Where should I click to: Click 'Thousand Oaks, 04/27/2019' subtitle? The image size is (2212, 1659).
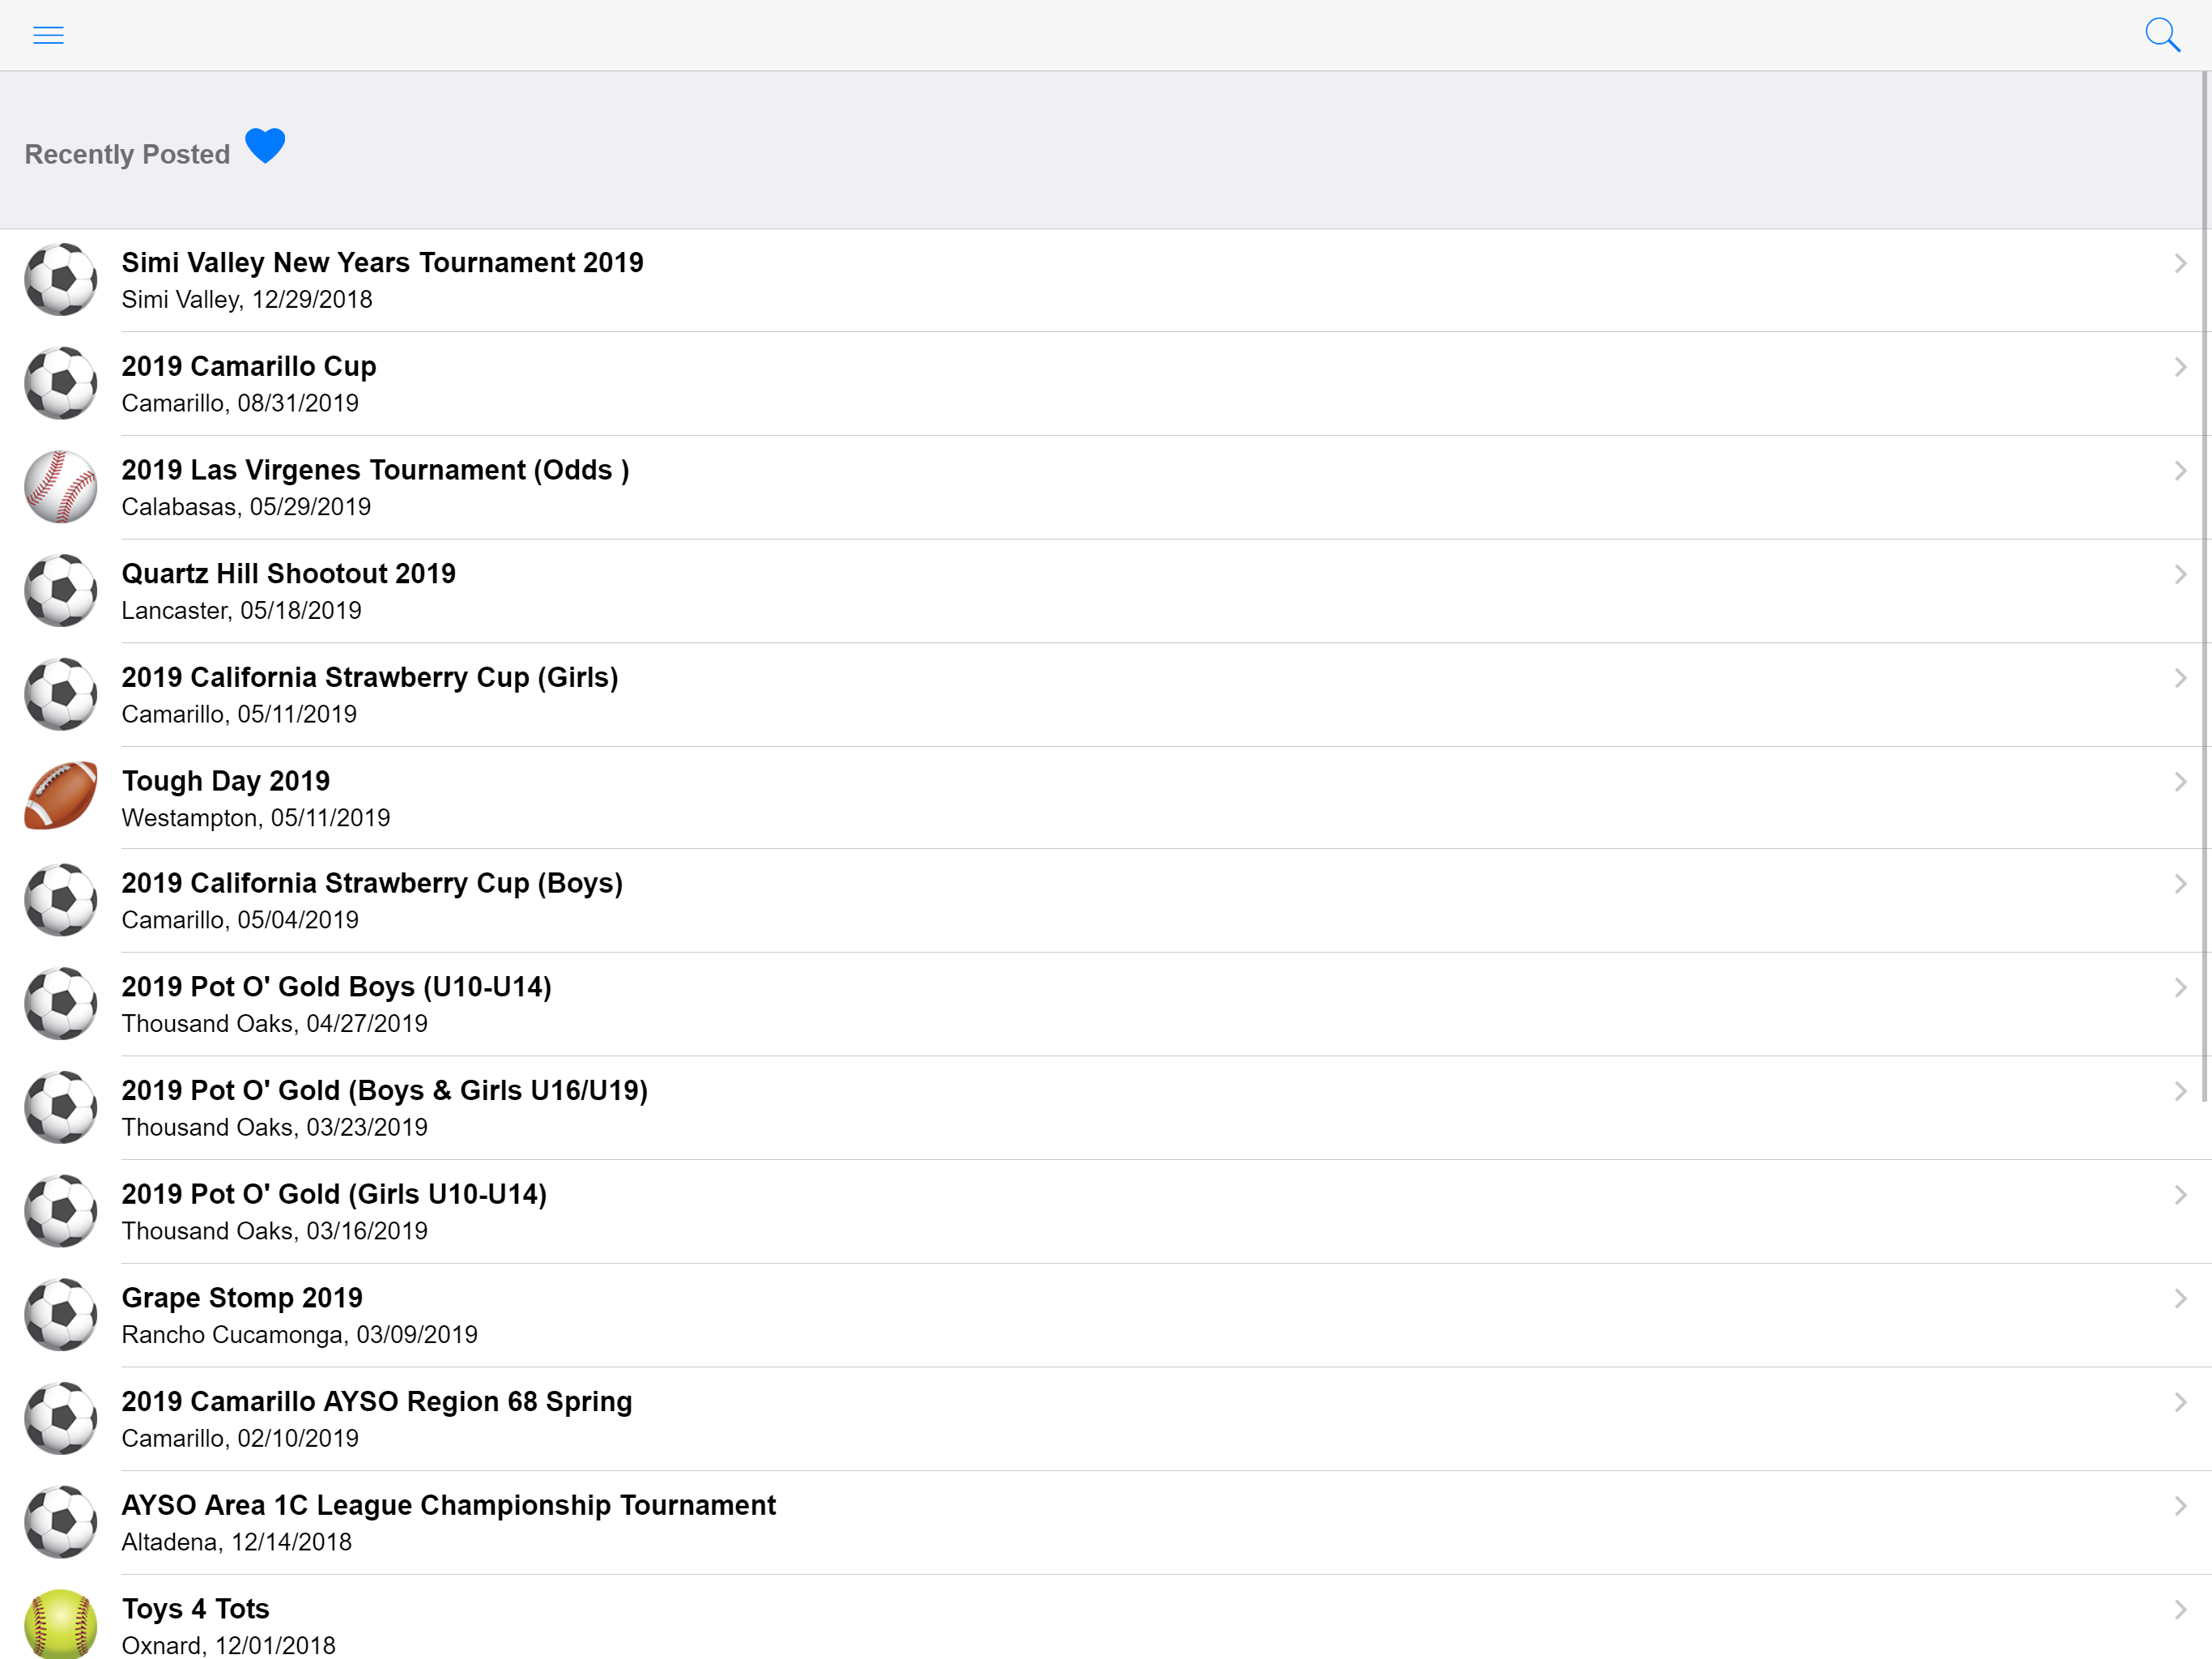[x=274, y=1024]
